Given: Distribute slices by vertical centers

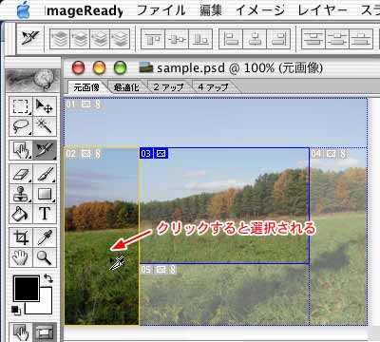Looking at the screenshot, I should pos(337,39).
